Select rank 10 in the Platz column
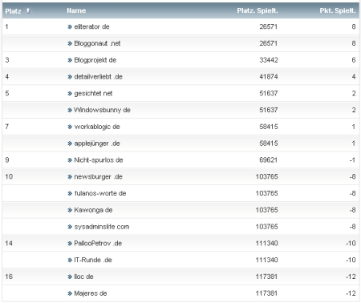Viewport: 361px width, 303px height. click(x=9, y=176)
